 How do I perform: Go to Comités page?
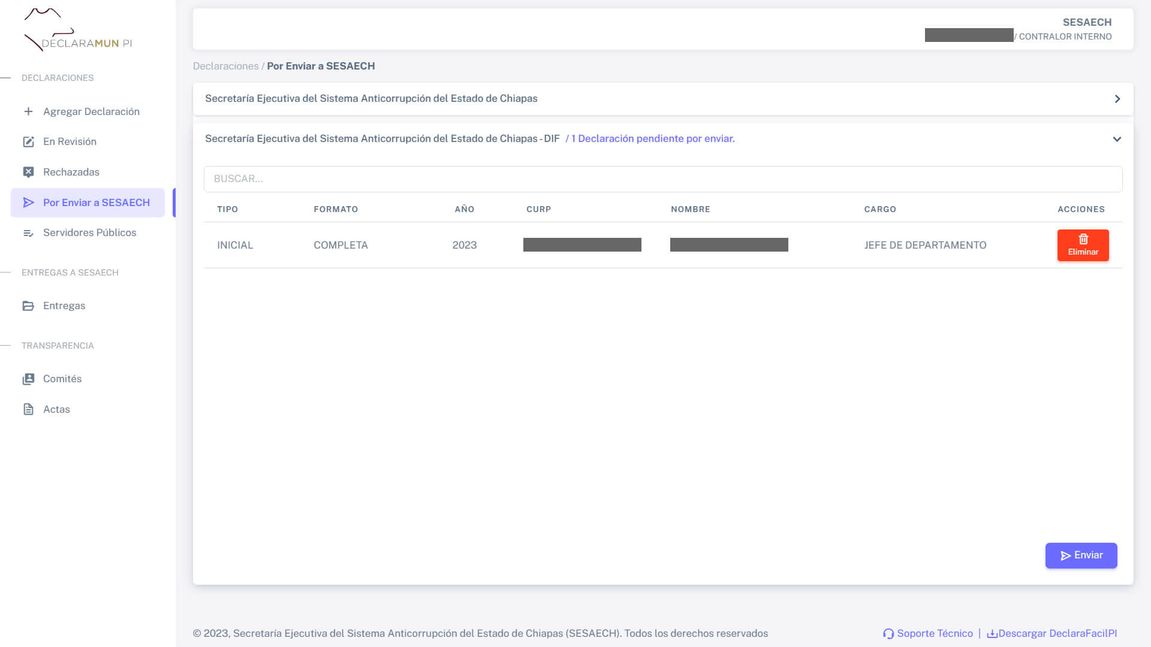pyautogui.click(x=88, y=379)
